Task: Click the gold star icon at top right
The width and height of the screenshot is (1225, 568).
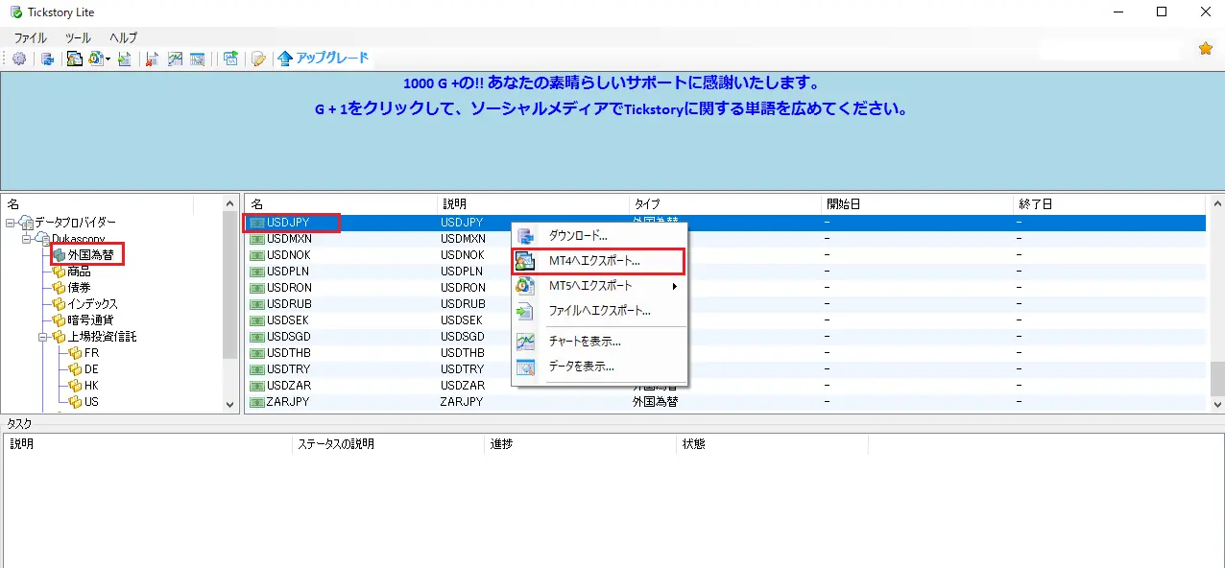Action: coord(1206,49)
